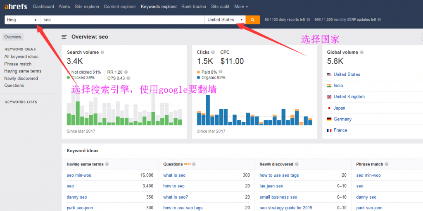Open 'what is seo?' question keyword
The image size is (423, 211).
point(176,197)
